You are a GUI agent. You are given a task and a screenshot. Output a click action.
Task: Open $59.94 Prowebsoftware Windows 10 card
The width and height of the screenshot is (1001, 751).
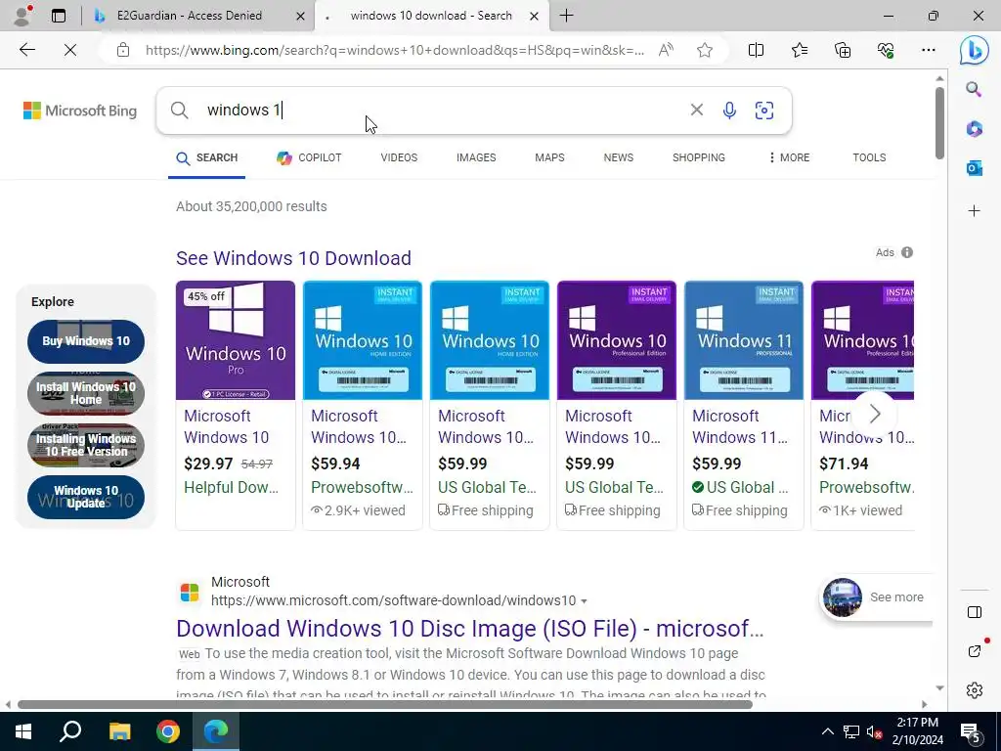coord(363,405)
